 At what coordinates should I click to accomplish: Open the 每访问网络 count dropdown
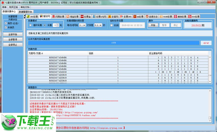pos(82,25)
